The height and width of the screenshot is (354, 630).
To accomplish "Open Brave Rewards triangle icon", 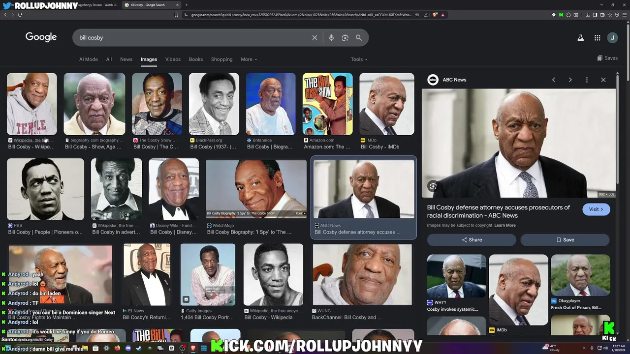I will (442, 15).
